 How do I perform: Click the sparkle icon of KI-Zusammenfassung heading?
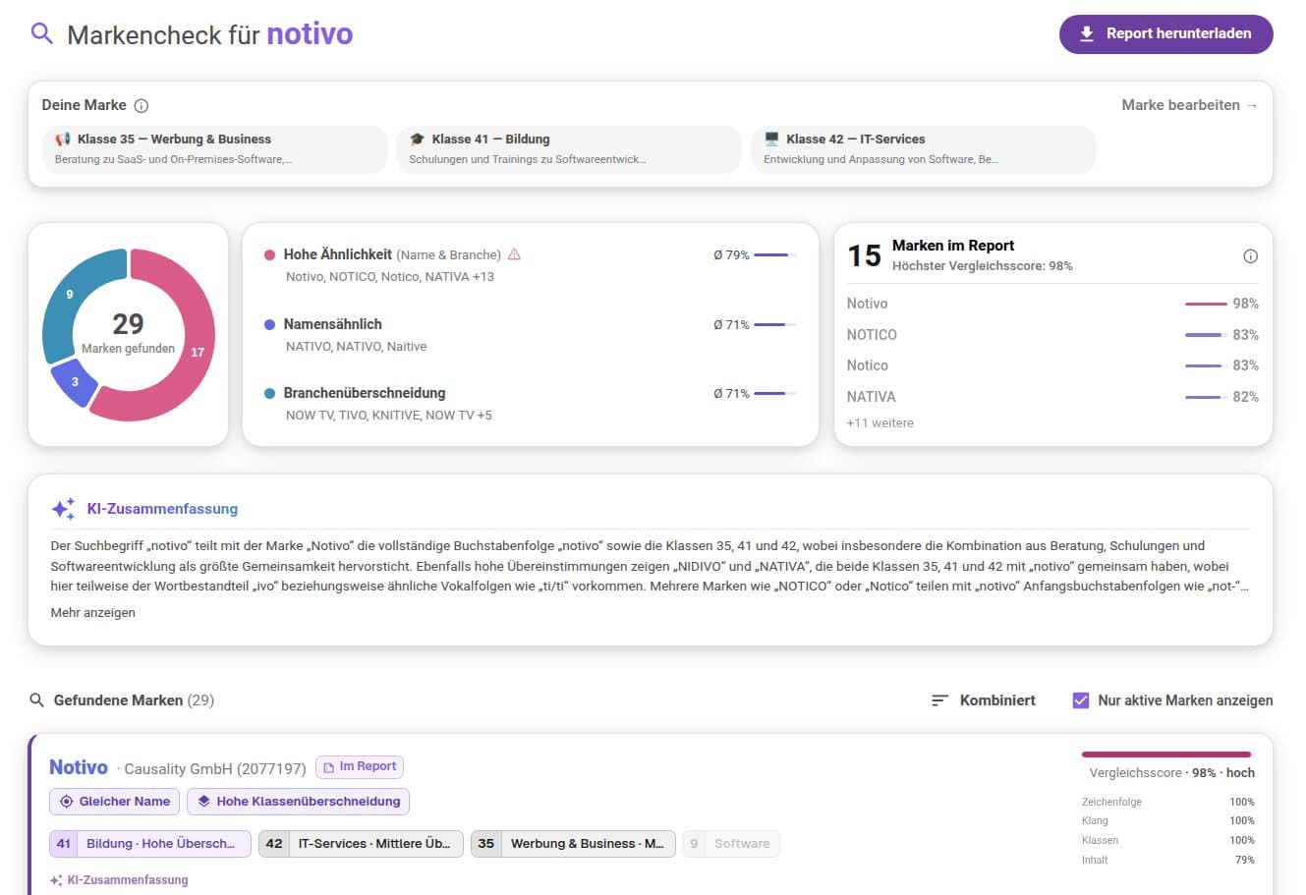[x=63, y=509]
